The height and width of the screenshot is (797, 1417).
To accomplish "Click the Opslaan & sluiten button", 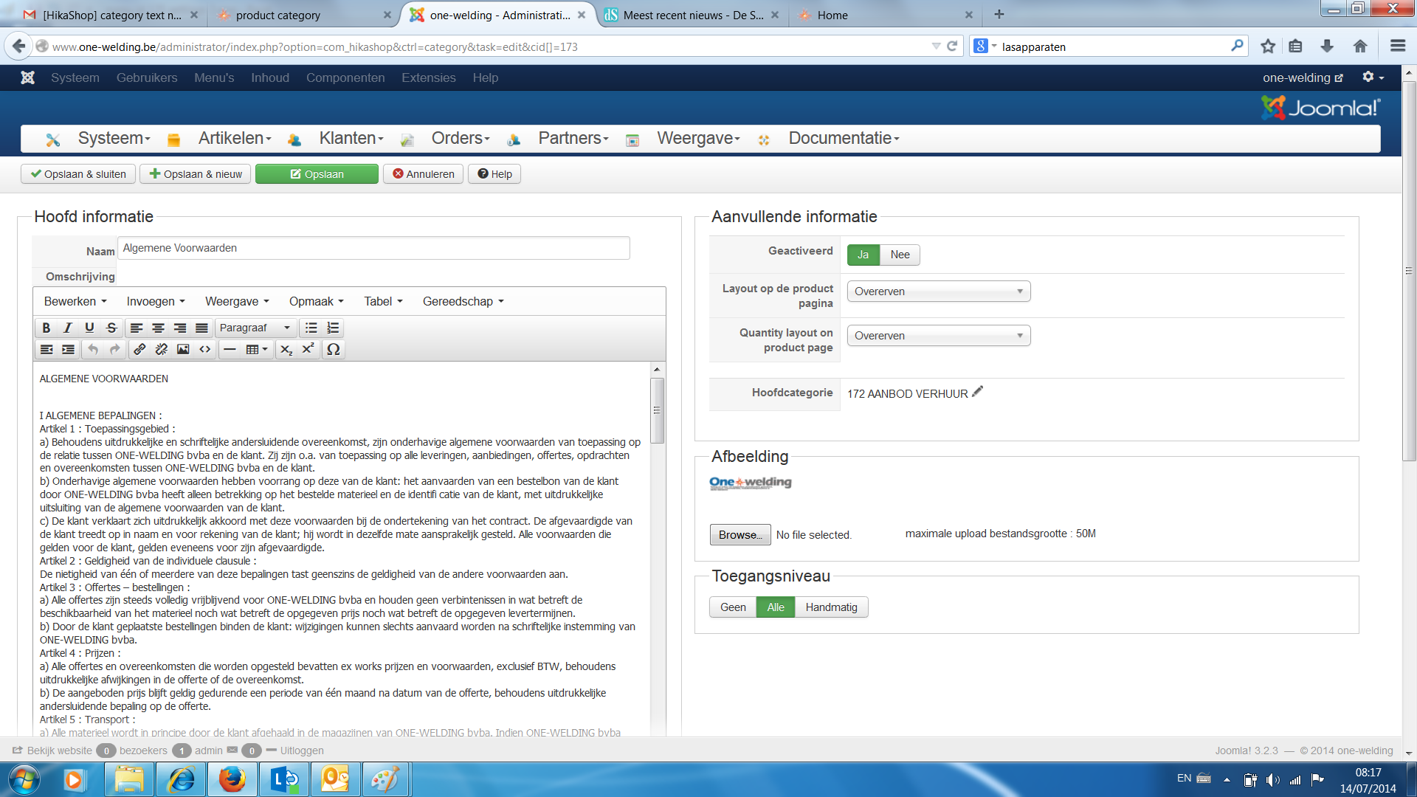I will point(78,174).
